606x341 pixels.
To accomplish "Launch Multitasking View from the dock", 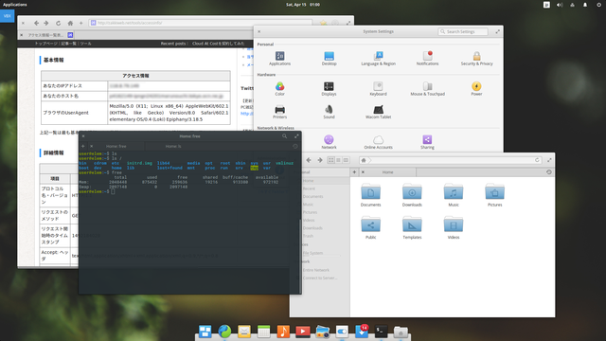I will click(x=205, y=332).
